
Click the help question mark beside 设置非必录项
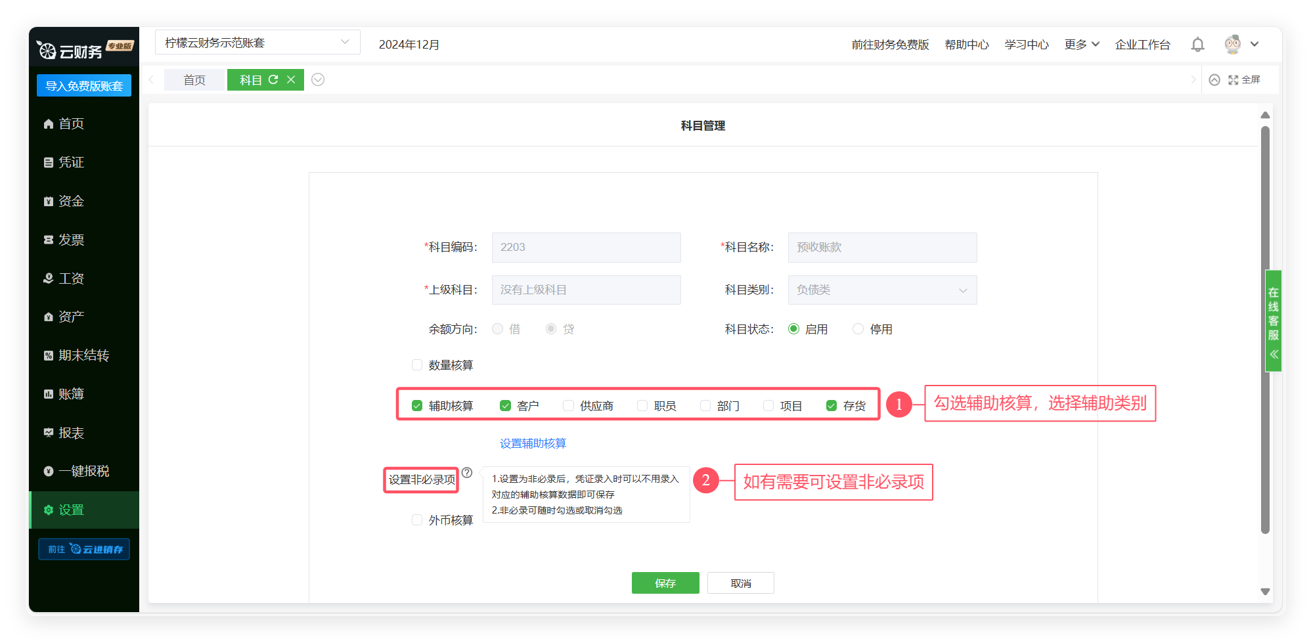467,472
